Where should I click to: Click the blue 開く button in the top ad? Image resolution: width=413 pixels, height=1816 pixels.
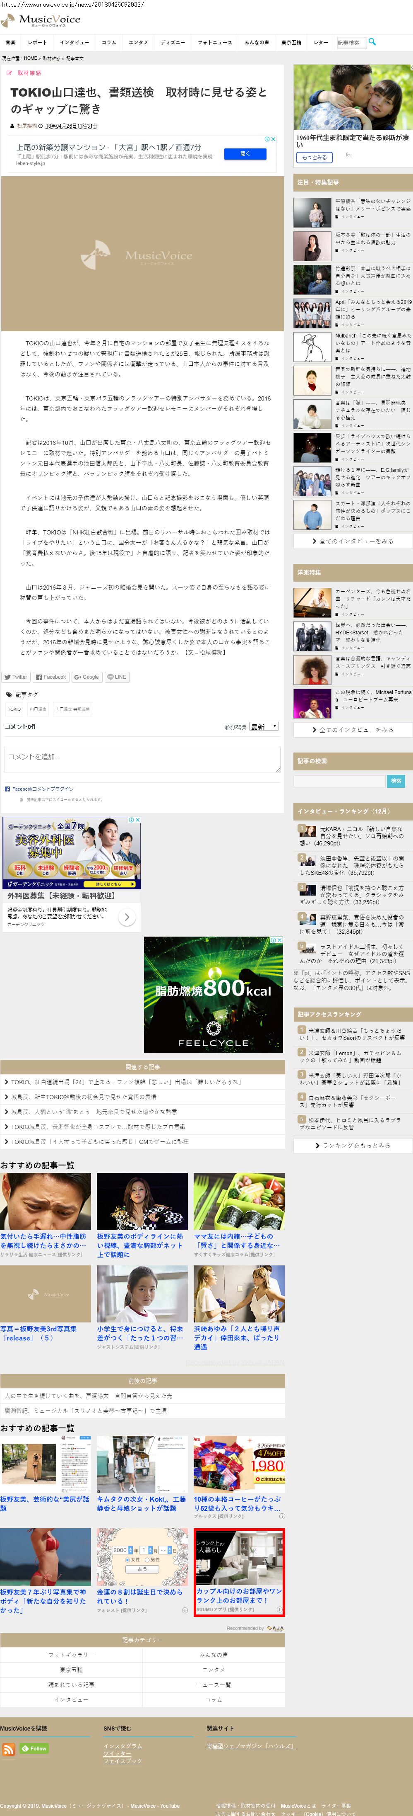point(245,153)
